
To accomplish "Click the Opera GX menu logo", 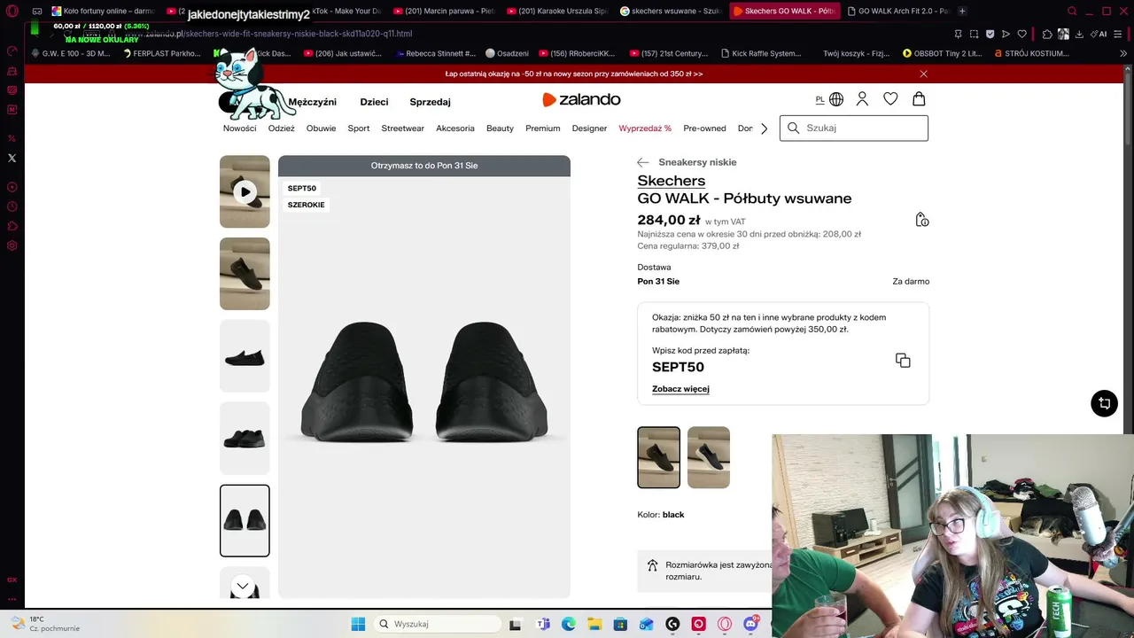I will tap(12, 11).
